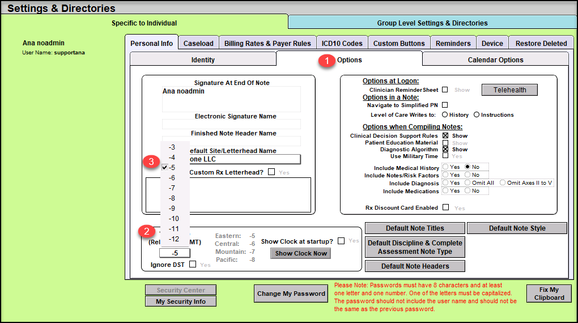Screen dimensions: 578x323
Task: Open the Billing Rates & Payer Rules tab
Action: 267,43
